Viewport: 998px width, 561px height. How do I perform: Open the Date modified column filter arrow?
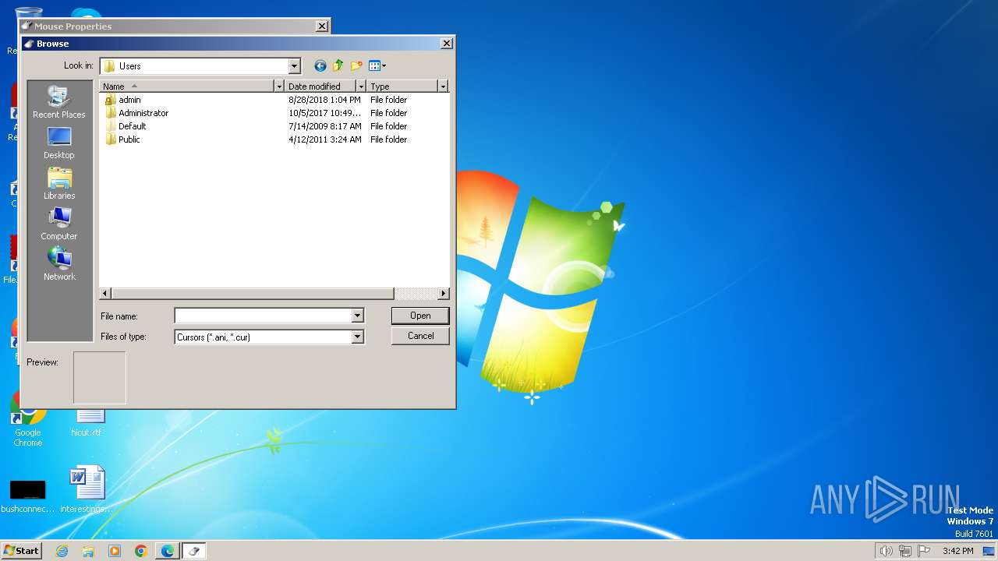pos(361,86)
